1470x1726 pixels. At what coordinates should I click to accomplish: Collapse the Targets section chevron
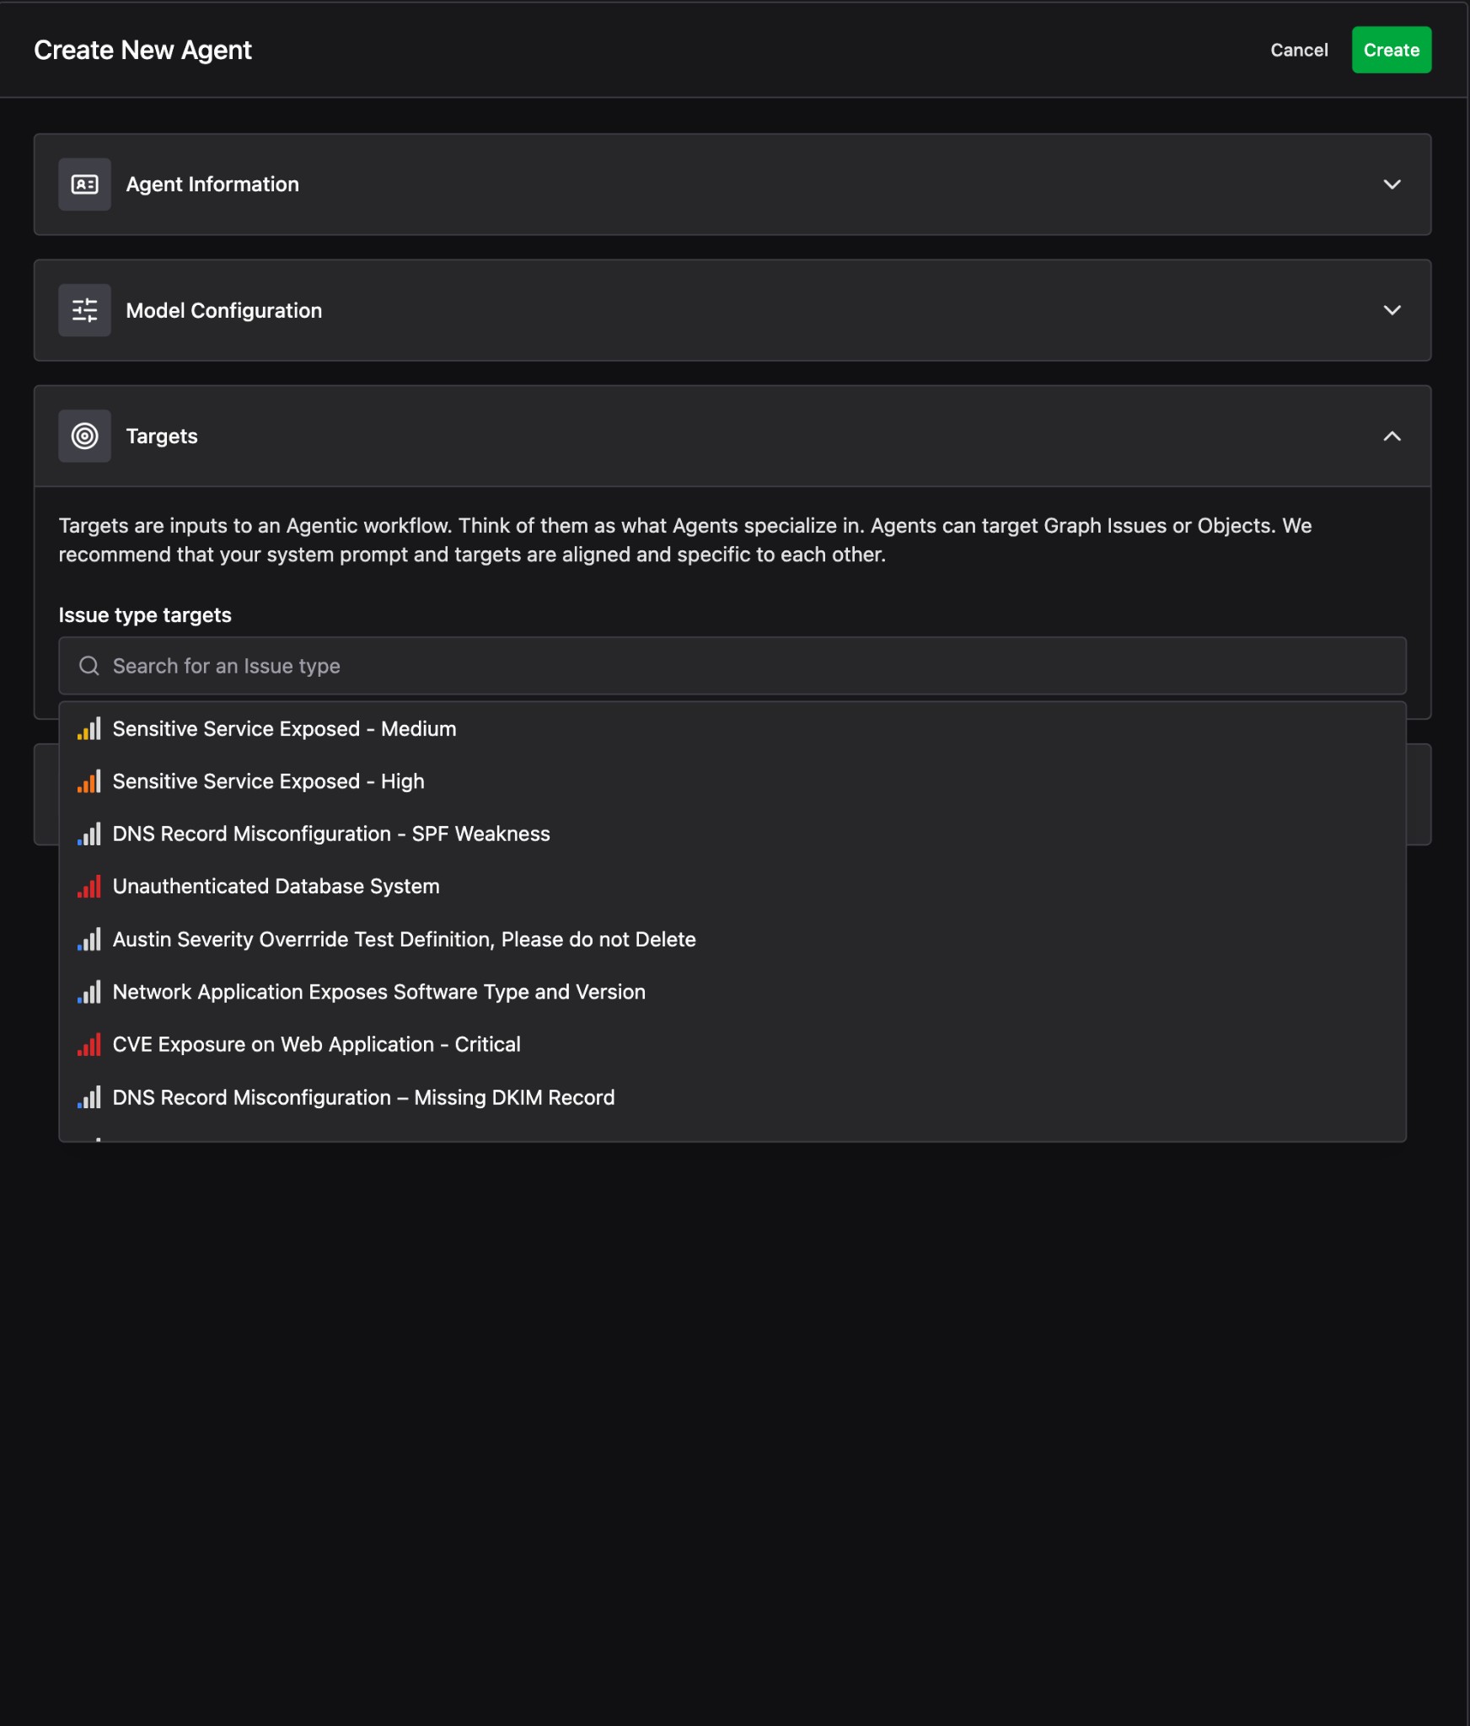[x=1392, y=437]
